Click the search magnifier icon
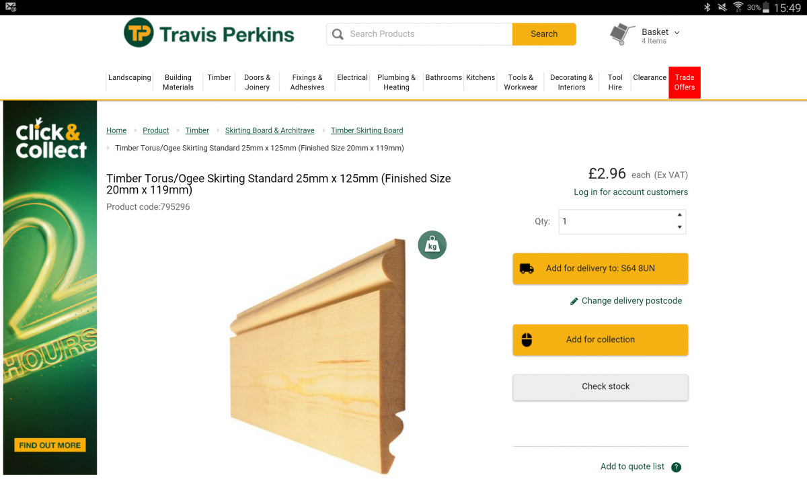 point(338,34)
